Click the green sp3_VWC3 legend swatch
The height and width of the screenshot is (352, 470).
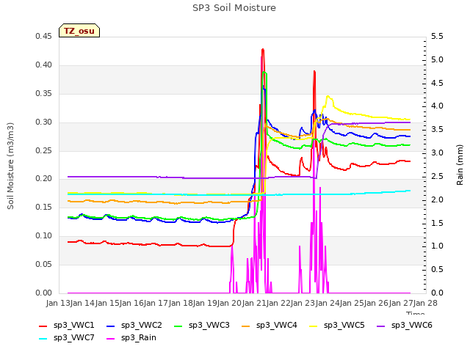tap(178, 326)
